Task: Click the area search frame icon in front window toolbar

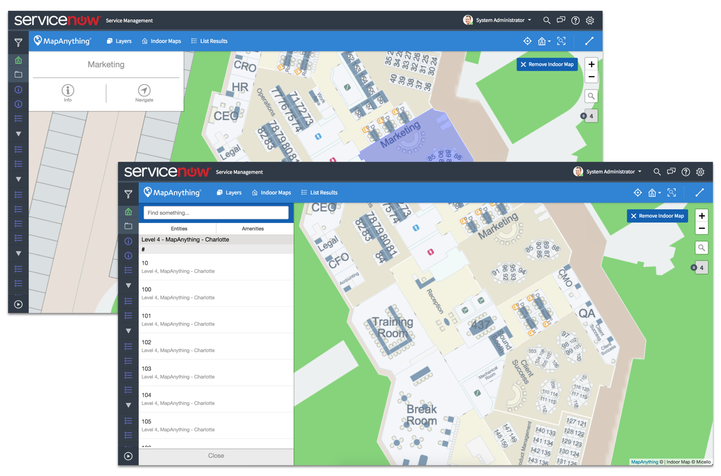Action: coord(671,192)
